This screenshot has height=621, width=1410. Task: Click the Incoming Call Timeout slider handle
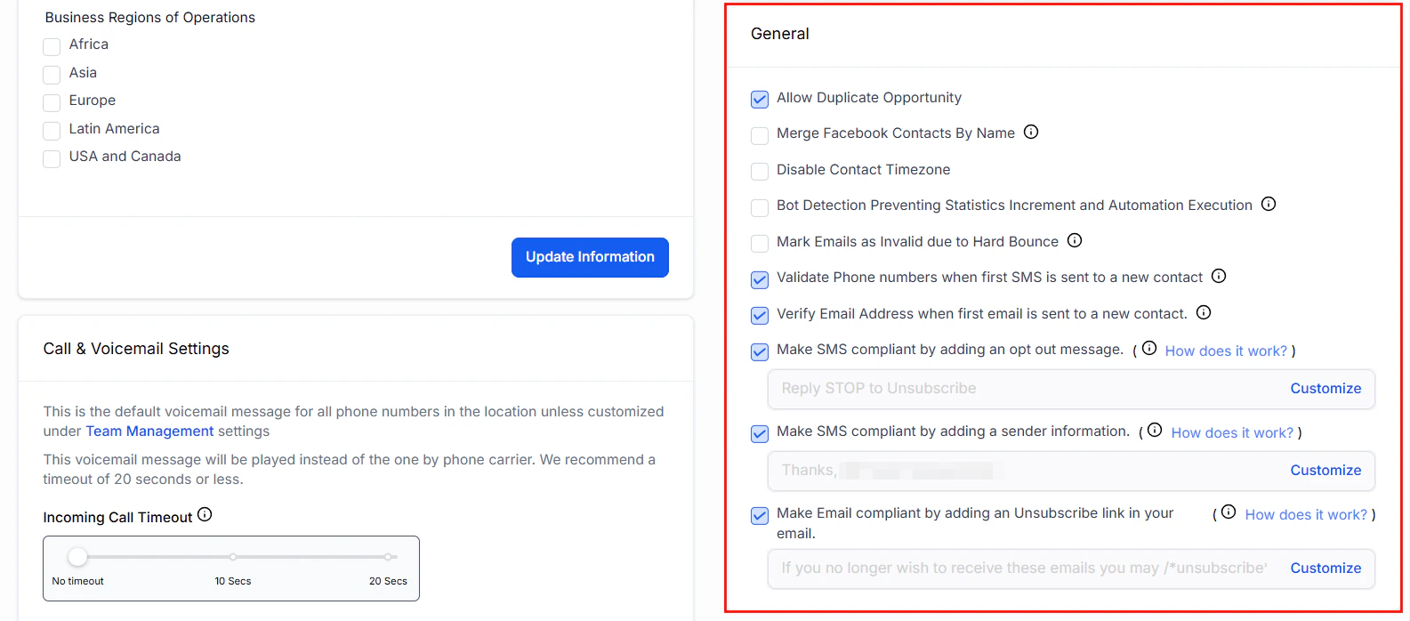pos(77,556)
